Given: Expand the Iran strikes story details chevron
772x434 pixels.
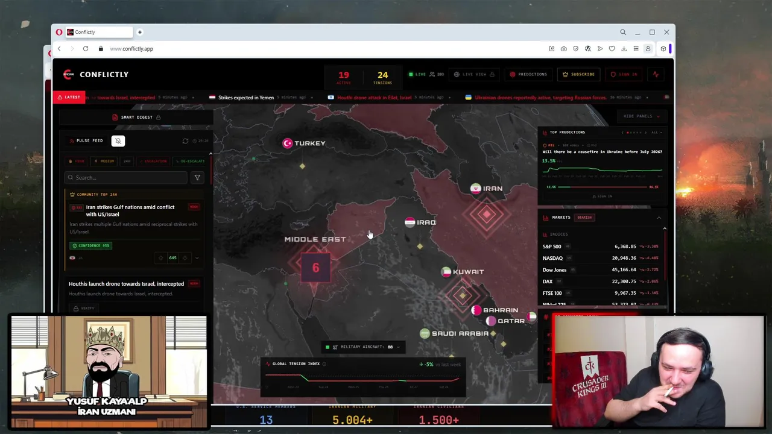Looking at the screenshot, I should [197, 258].
